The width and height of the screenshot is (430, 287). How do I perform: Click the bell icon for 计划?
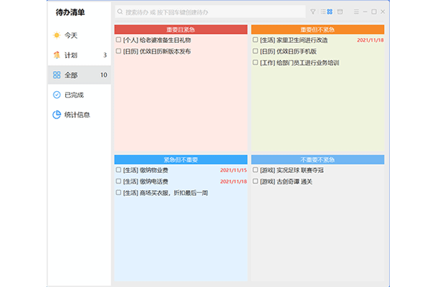pos(57,55)
